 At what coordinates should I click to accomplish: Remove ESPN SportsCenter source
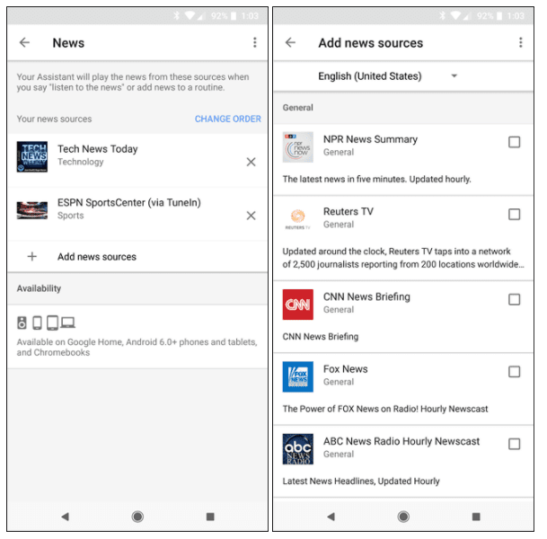pos(251,216)
